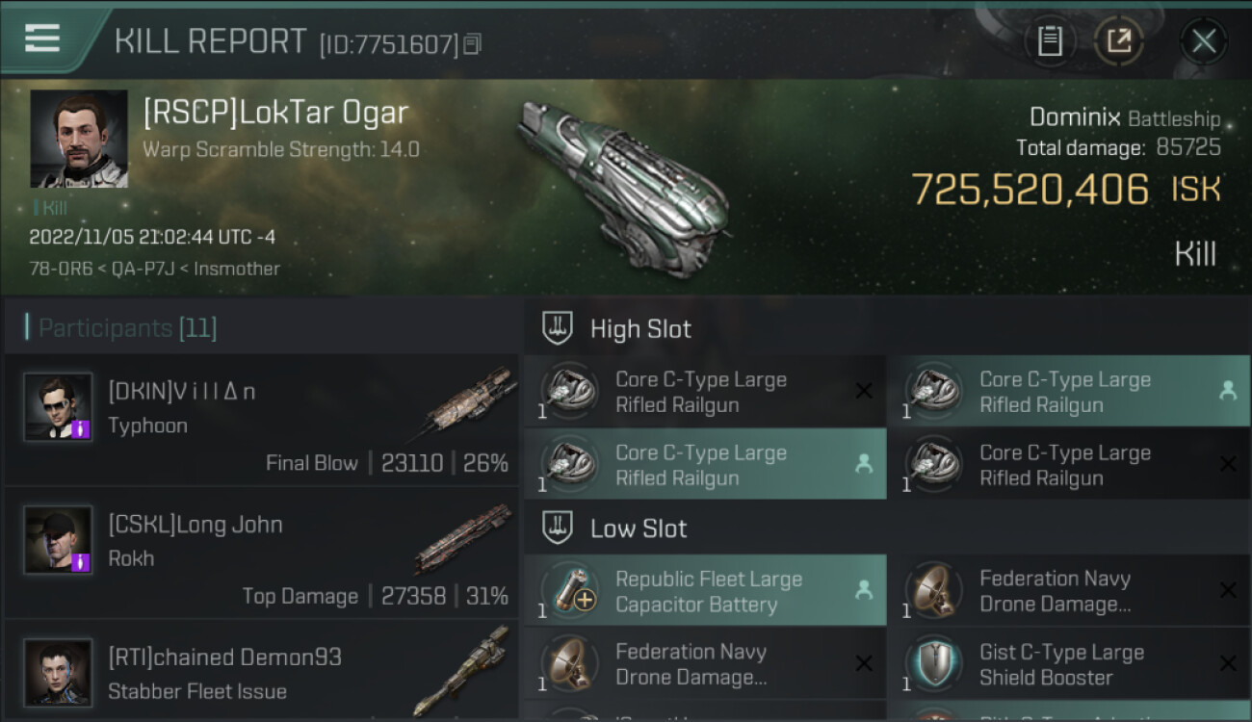The height and width of the screenshot is (722, 1252).
Task: Click chained Demon93's portrait
Action: (58, 672)
